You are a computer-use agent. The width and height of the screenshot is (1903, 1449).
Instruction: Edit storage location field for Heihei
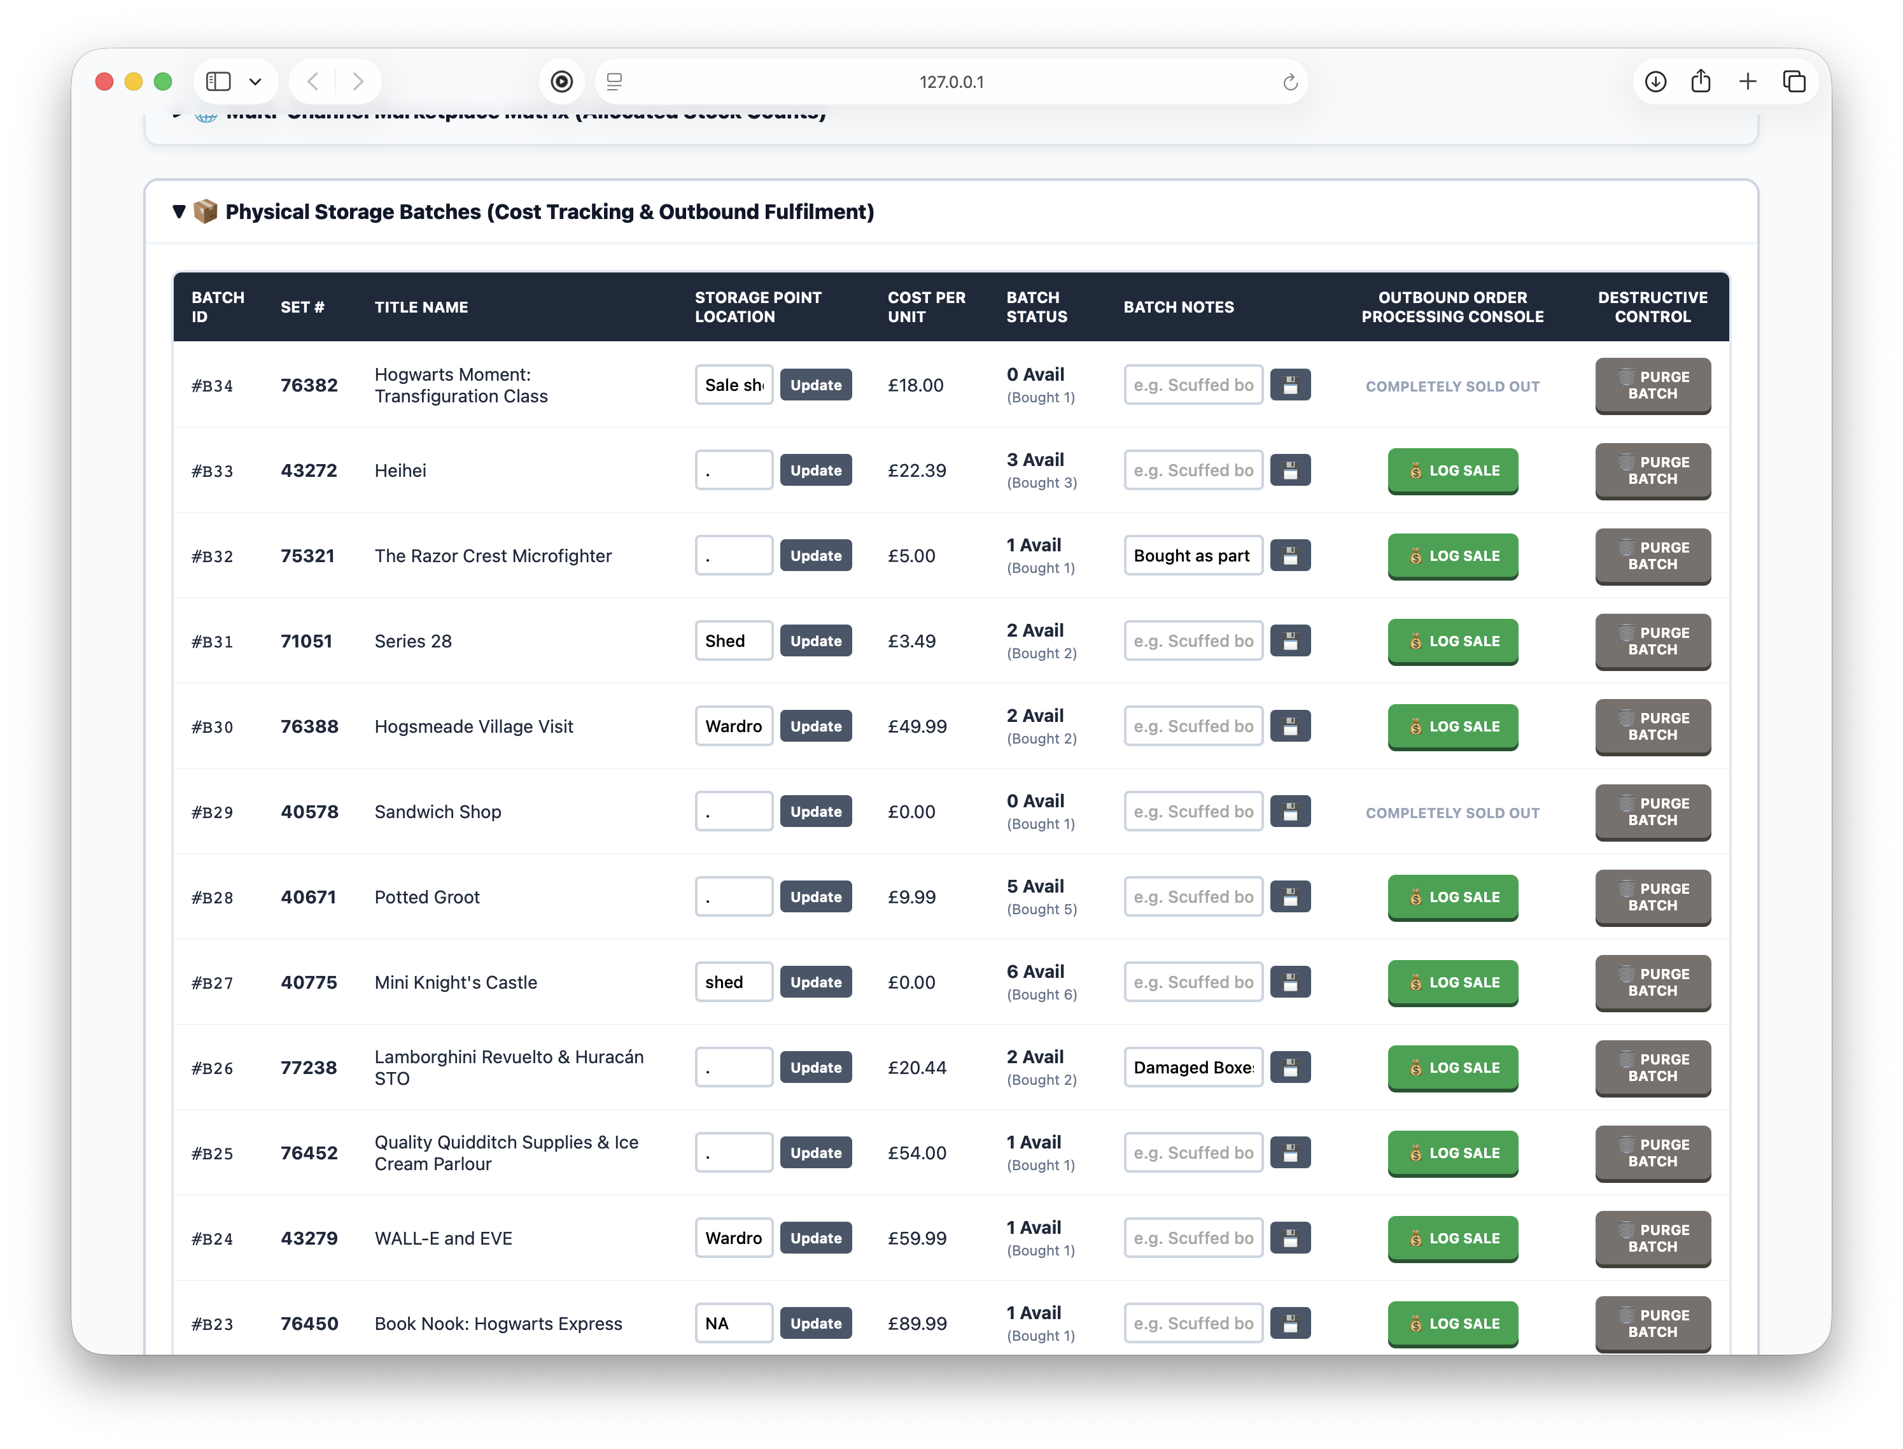[734, 470]
